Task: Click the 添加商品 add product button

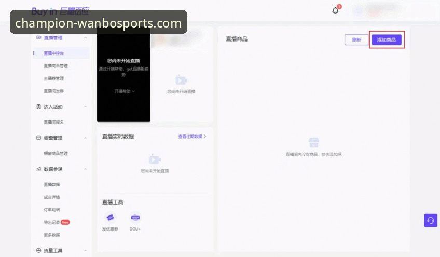Action: pos(387,39)
